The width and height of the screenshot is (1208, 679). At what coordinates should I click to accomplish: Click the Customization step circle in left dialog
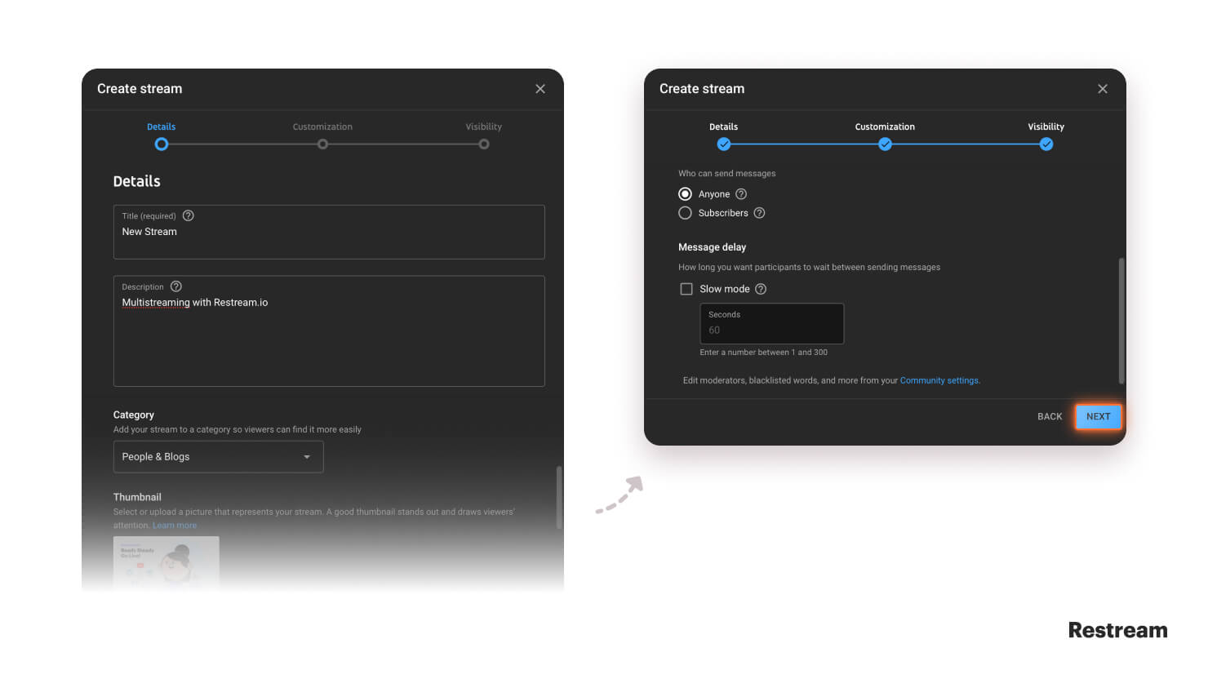(323, 144)
